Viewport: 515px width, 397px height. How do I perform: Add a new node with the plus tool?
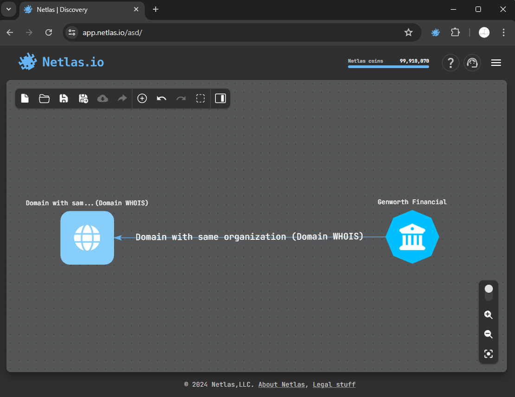(x=142, y=98)
